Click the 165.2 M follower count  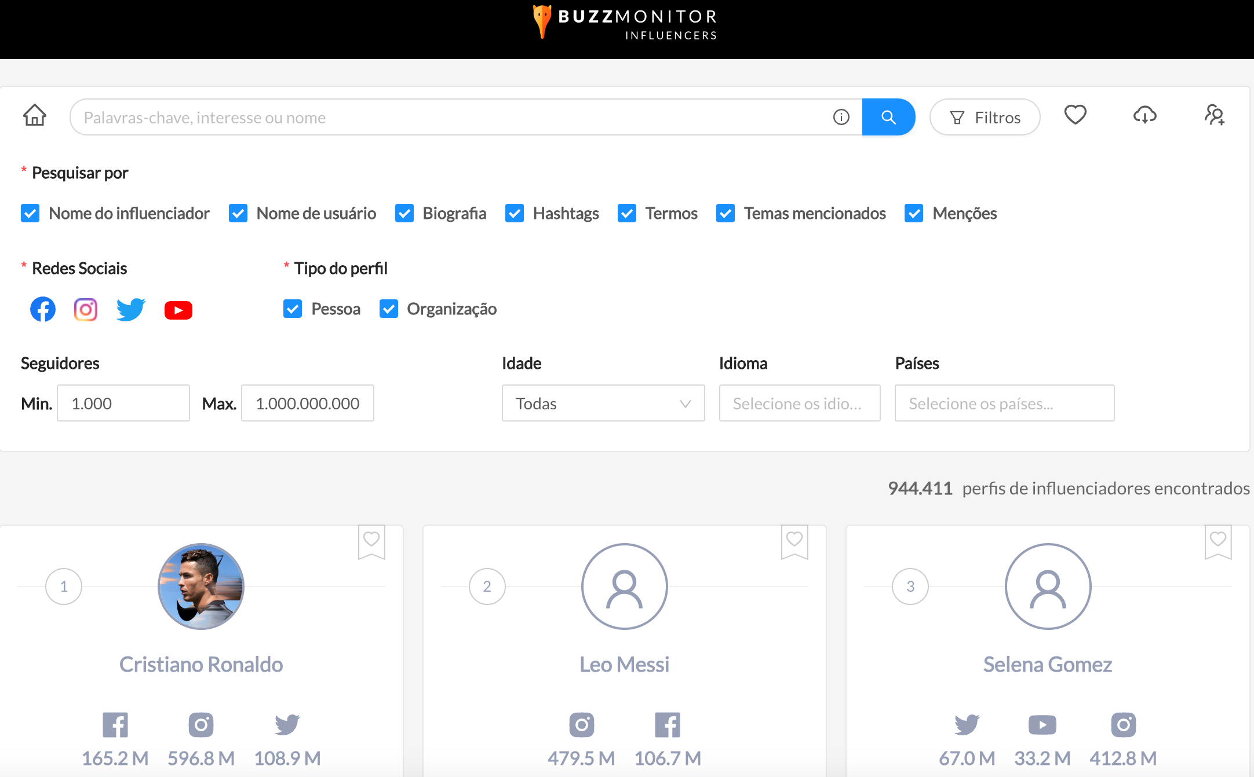(115, 758)
